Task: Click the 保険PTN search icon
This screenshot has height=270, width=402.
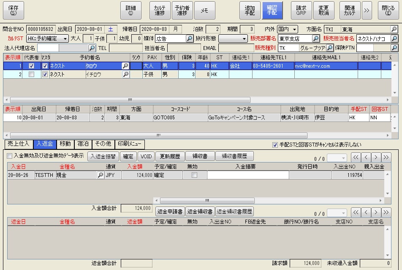Action: (x=394, y=48)
